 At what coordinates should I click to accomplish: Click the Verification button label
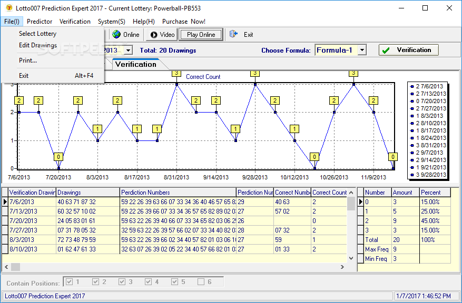(x=414, y=50)
